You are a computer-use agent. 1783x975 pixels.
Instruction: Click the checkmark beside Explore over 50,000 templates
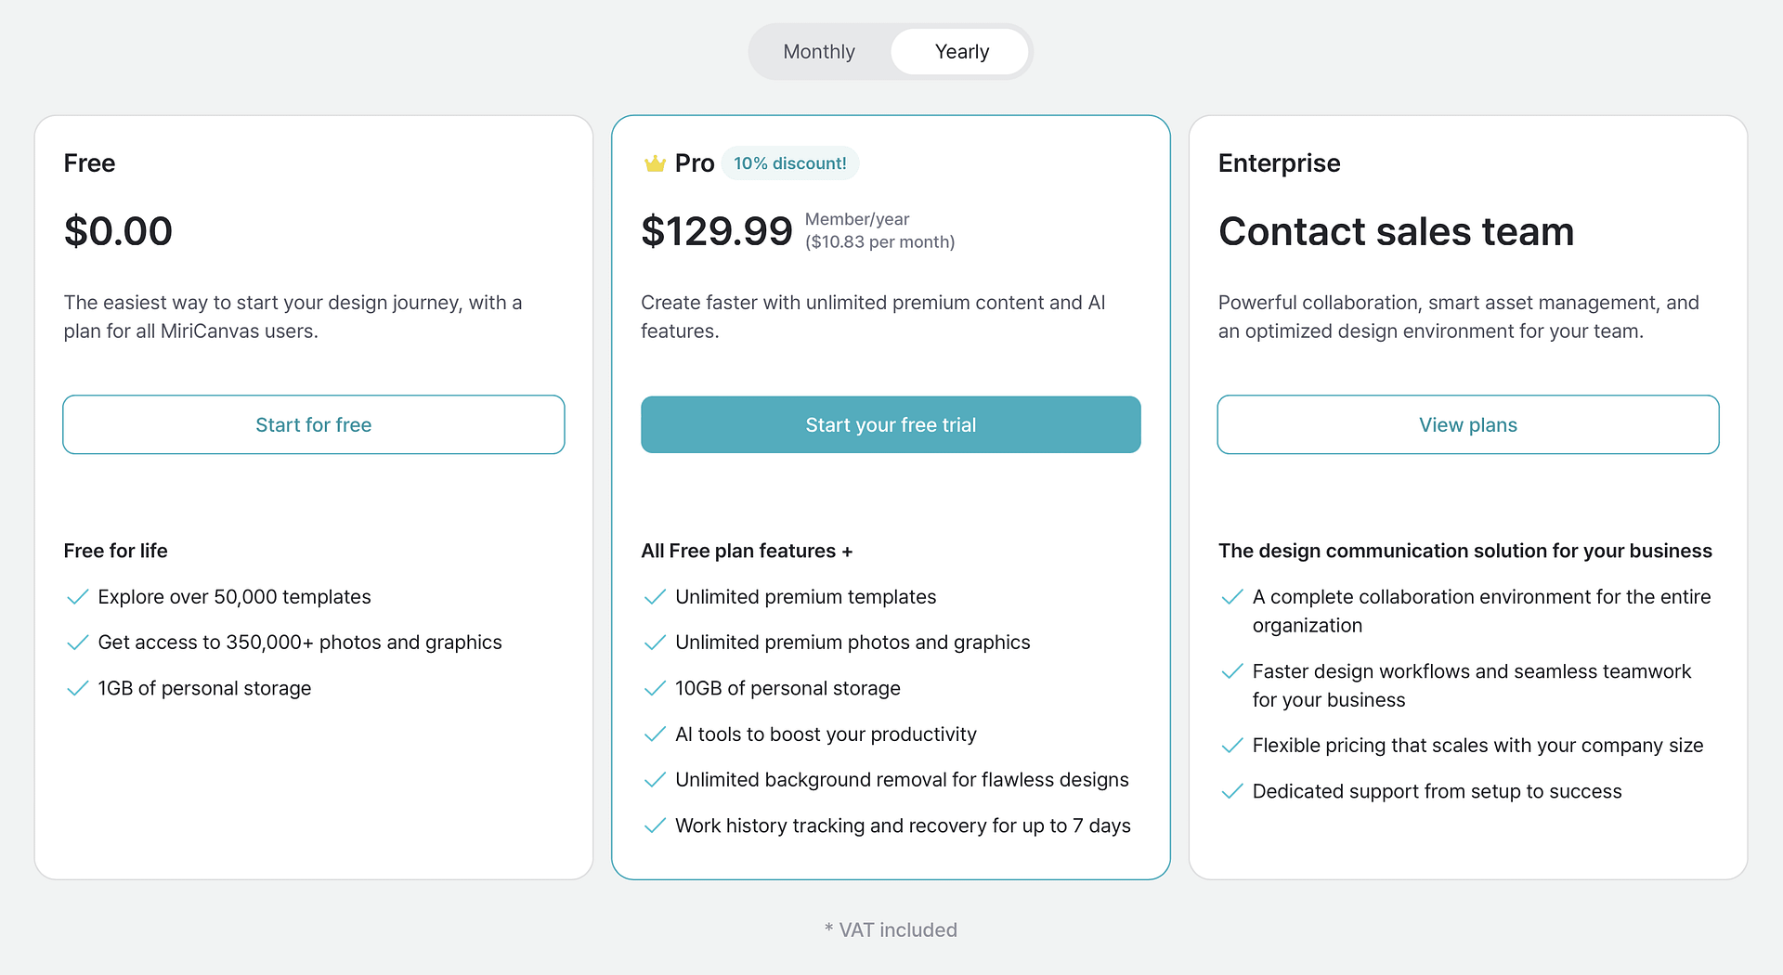tap(78, 597)
